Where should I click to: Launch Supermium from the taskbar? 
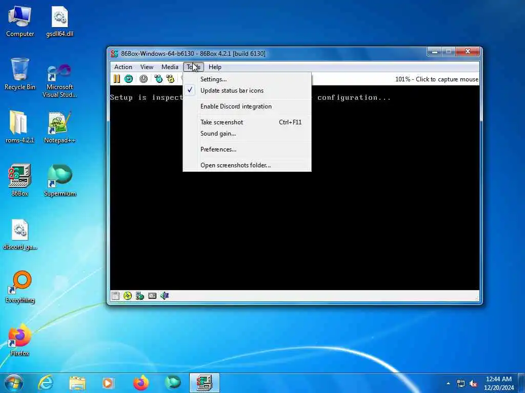click(x=173, y=383)
